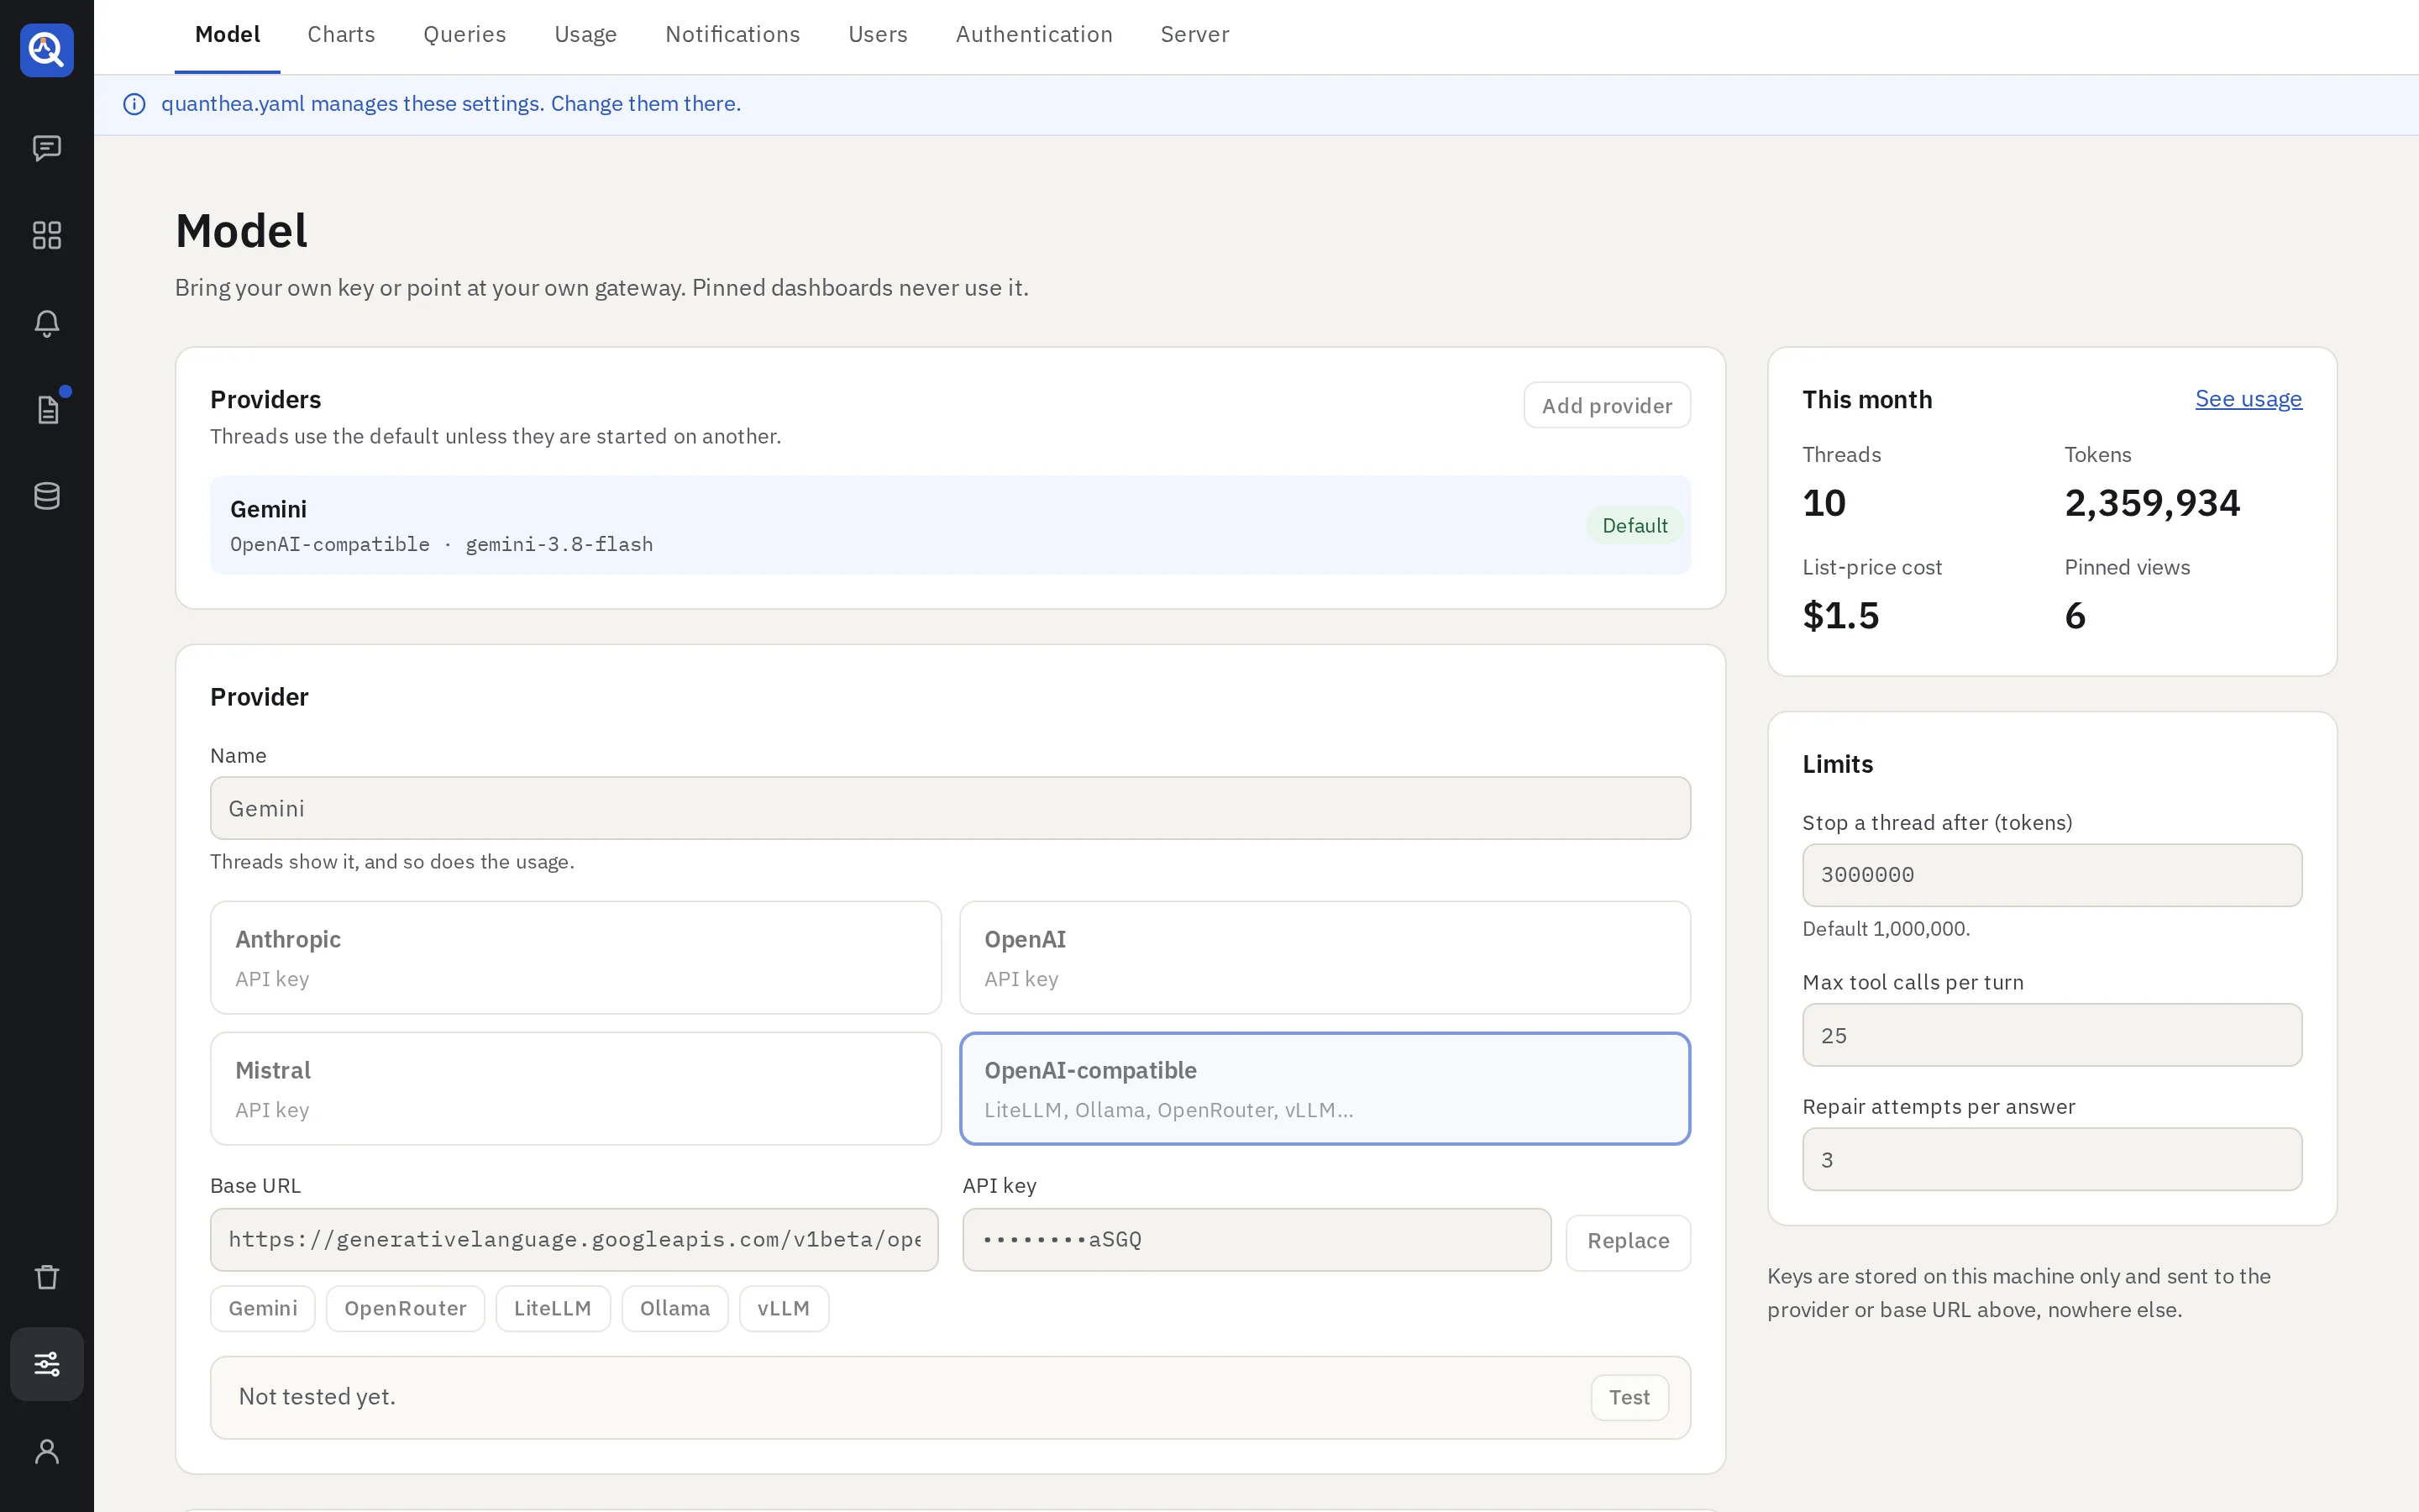Click the Test connection button
The height and width of the screenshot is (1512, 2419).
1629,1398
